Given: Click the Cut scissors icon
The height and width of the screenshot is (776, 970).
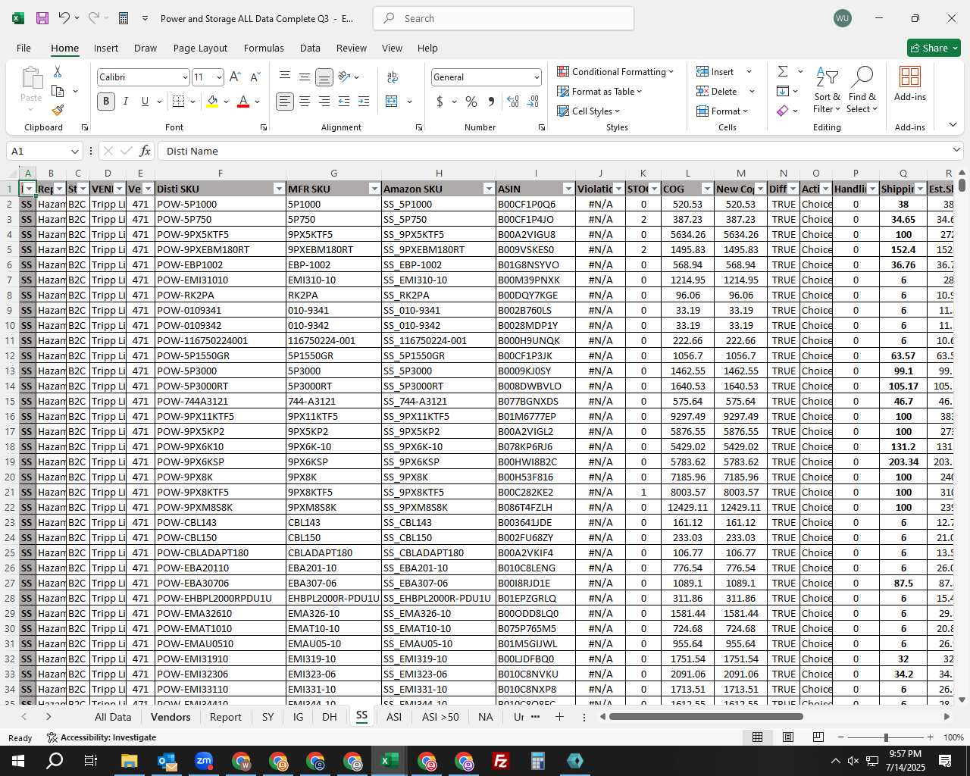Looking at the screenshot, I should [x=58, y=71].
